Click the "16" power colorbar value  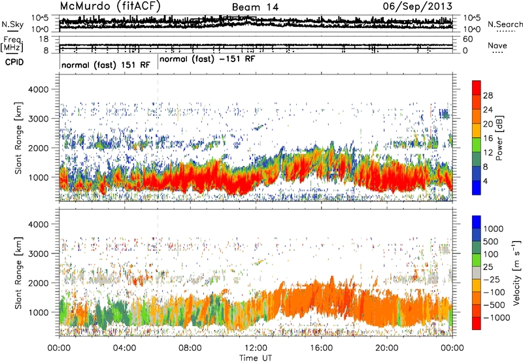[x=488, y=139]
